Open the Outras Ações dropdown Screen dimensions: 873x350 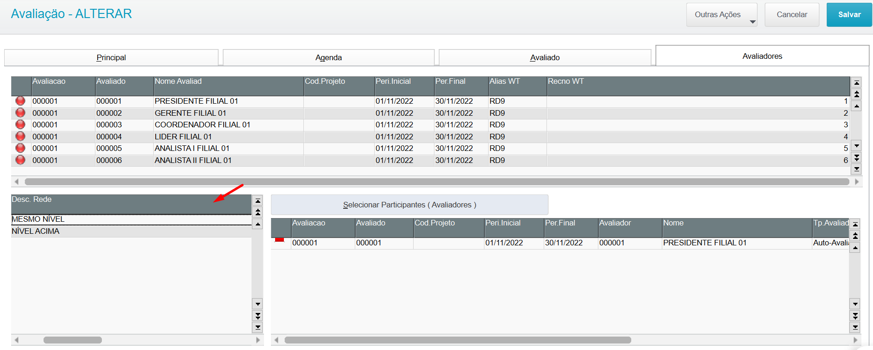[722, 15]
